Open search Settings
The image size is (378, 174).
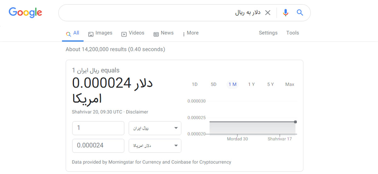coord(268,33)
